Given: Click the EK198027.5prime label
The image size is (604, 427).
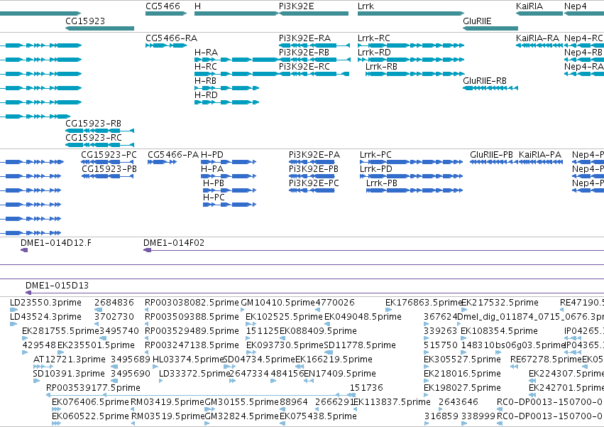Looking at the screenshot, I should click(x=462, y=388).
